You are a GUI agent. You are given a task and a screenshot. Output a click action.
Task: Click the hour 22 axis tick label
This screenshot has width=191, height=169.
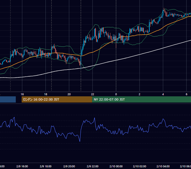click(x=93, y=94)
